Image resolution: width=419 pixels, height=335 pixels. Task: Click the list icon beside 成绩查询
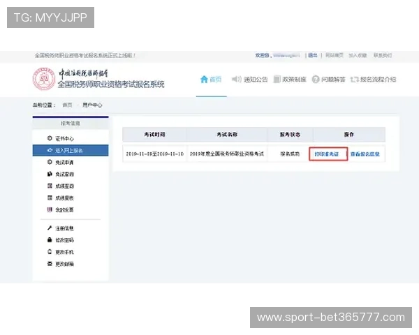click(x=50, y=186)
